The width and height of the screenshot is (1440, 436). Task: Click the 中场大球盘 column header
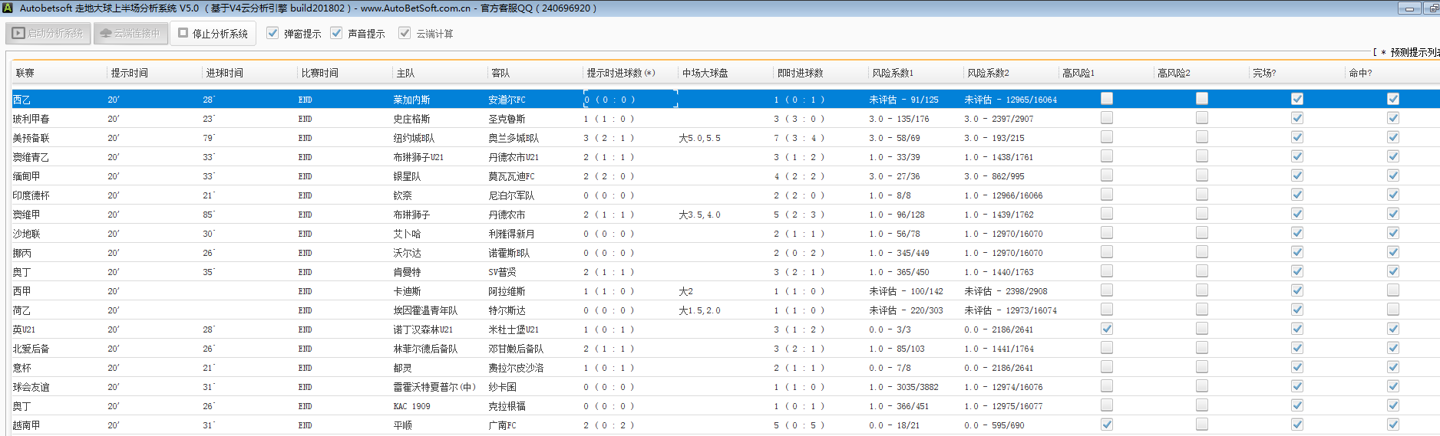pos(705,73)
